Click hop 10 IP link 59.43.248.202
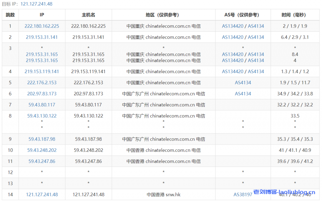The width and height of the screenshot is (322, 202). [x=42, y=150]
